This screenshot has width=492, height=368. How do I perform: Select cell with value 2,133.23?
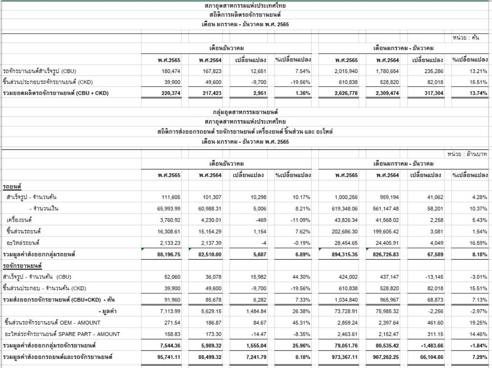click(170, 243)
